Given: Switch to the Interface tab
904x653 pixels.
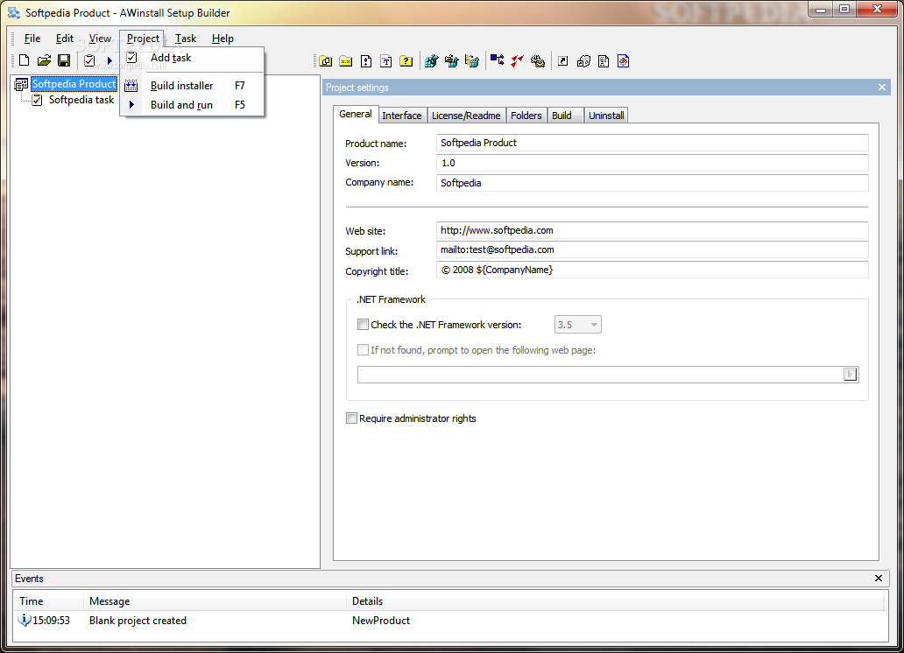Looking at the screenshot, I should 402,116.
